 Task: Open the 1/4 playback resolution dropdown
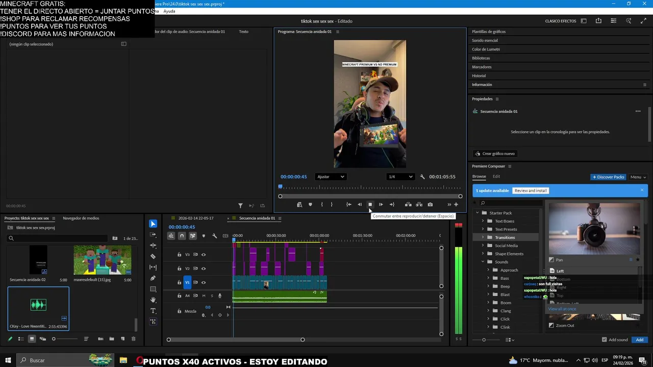tap(400, 177)
